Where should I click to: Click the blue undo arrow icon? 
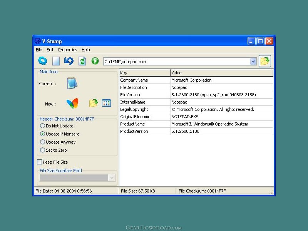tap(69, 61)
